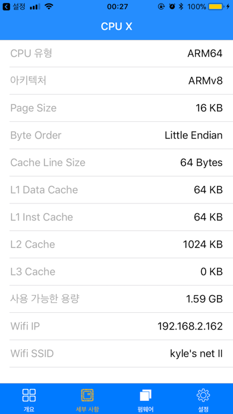Open the 펌웨어 stacked squares icon
233x414 pixels.
[146, 395]
